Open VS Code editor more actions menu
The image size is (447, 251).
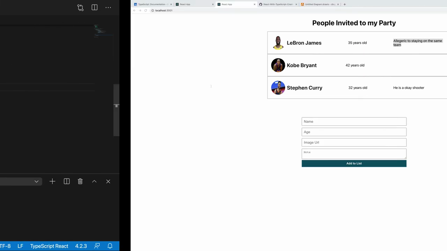point(108,7)
